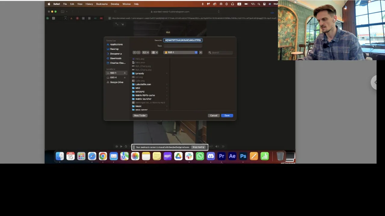
Task: Click the Cancel button
Action: (214, 115)
